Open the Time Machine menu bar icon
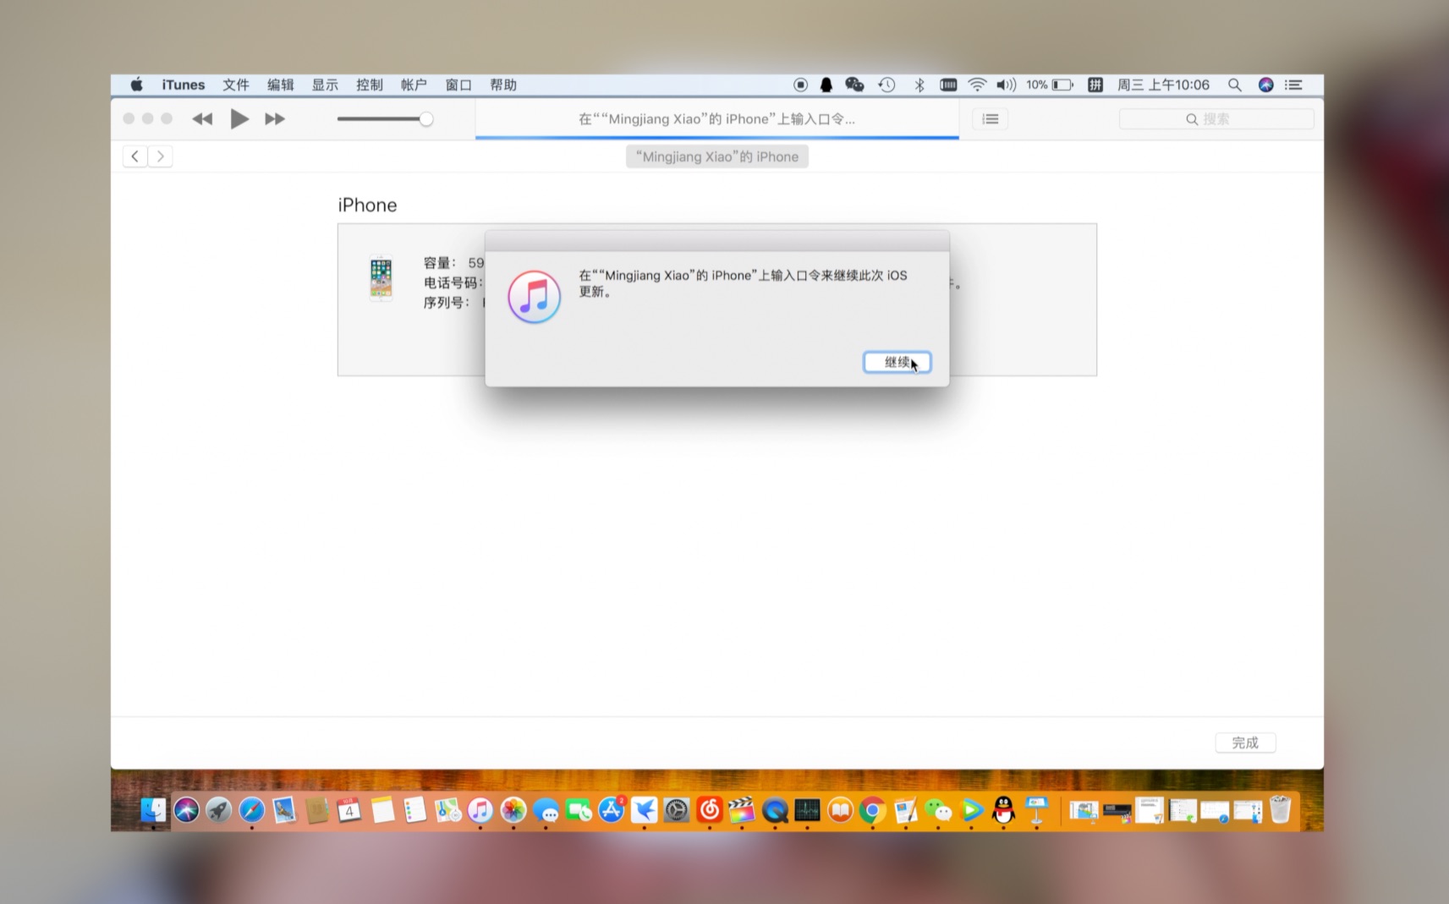Image resolution: width=1449 pixels, height=904 pixels. [886, 85]
